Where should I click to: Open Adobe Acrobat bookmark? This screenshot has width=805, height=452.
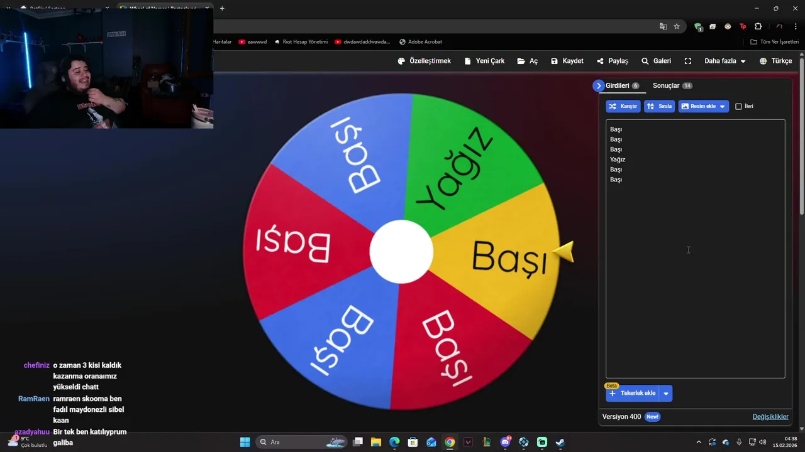(x=420, y=42)
